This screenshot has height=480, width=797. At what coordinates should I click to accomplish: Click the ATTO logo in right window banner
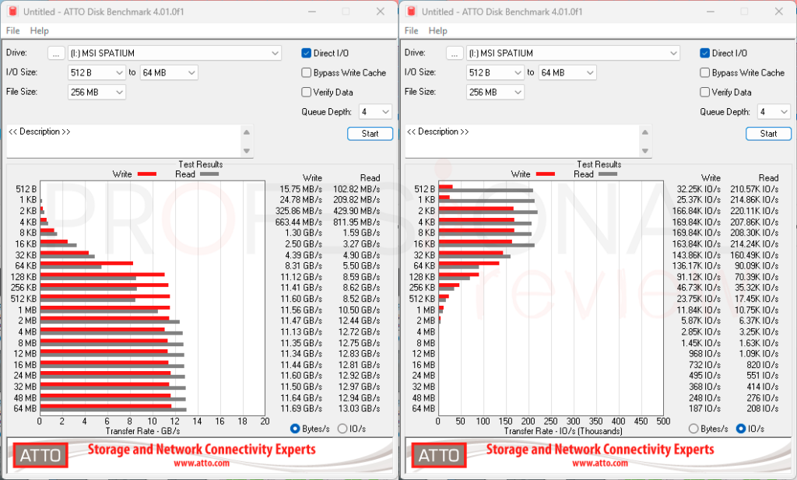(x=439, y=456)
